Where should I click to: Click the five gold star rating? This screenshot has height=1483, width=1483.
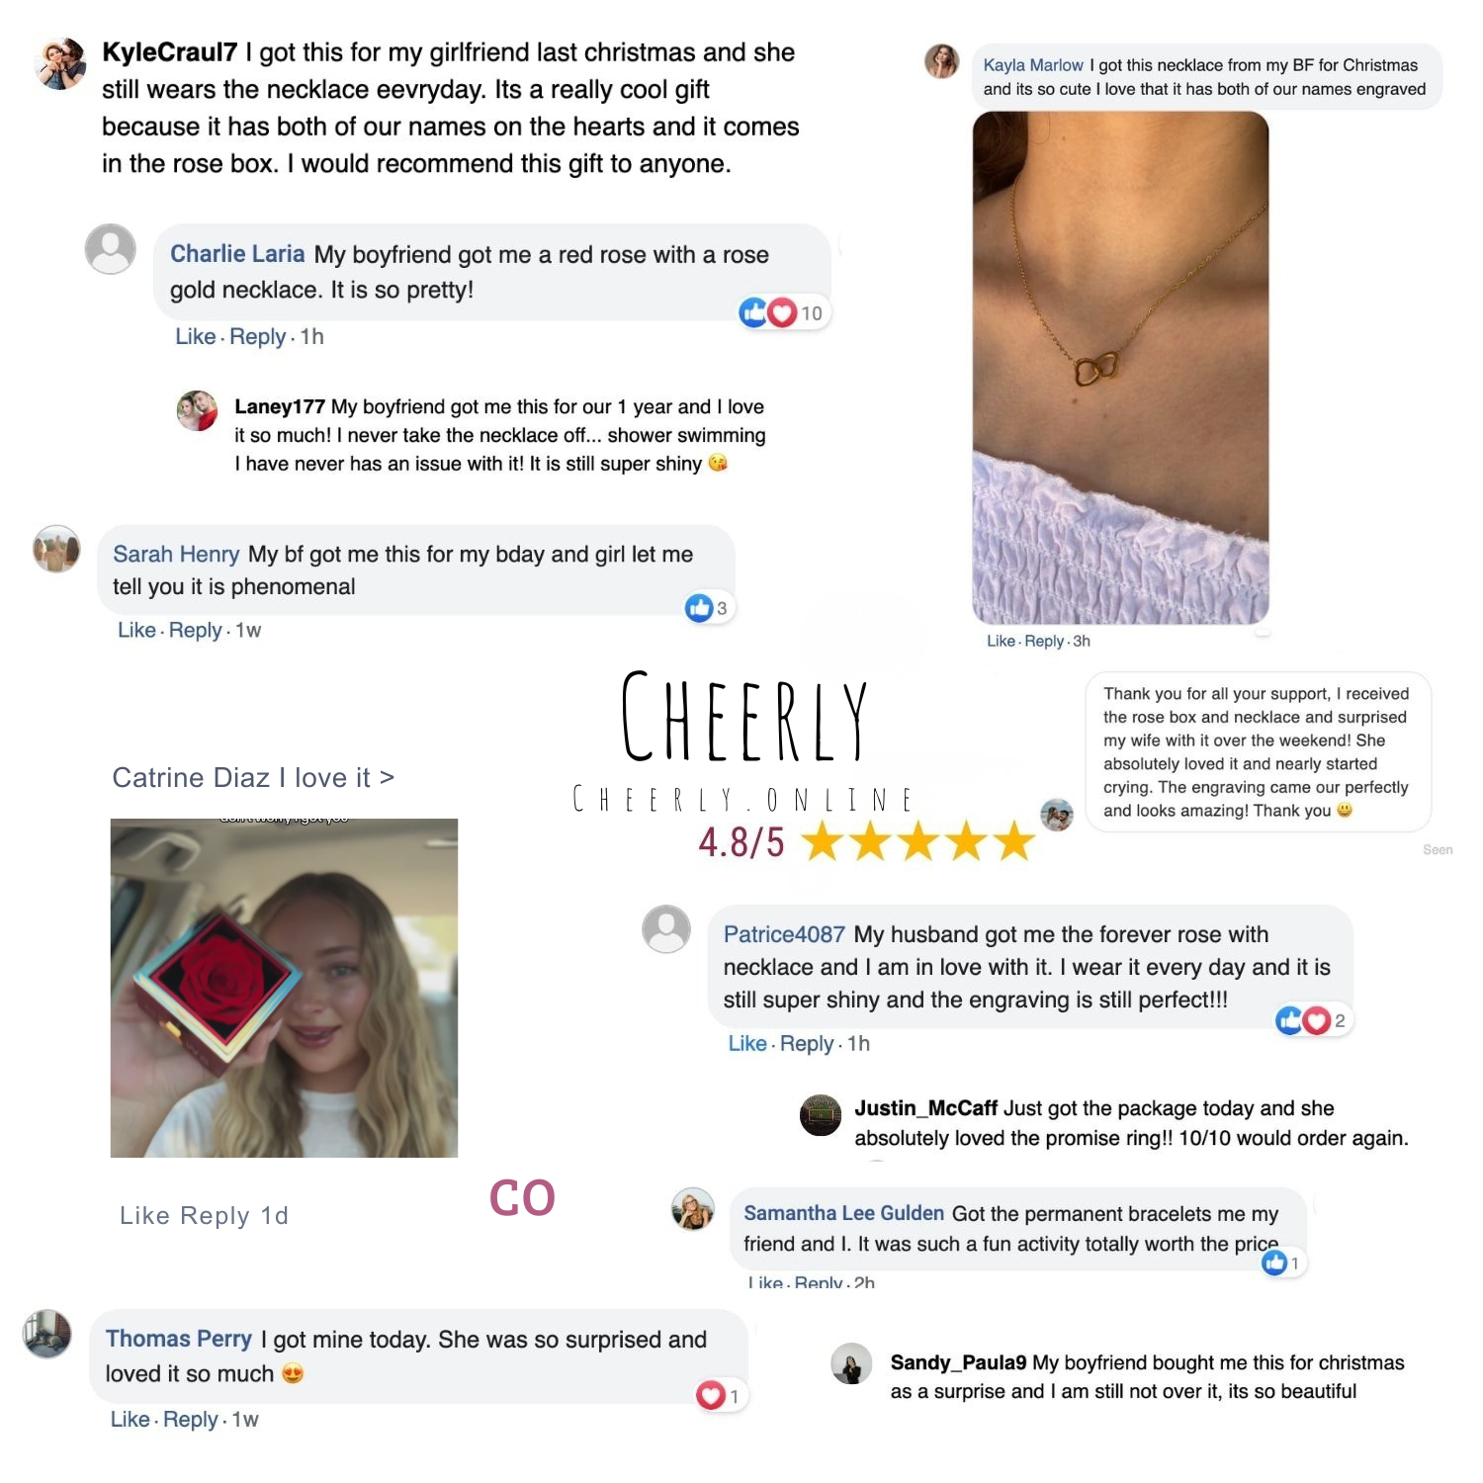coord(918,842)
